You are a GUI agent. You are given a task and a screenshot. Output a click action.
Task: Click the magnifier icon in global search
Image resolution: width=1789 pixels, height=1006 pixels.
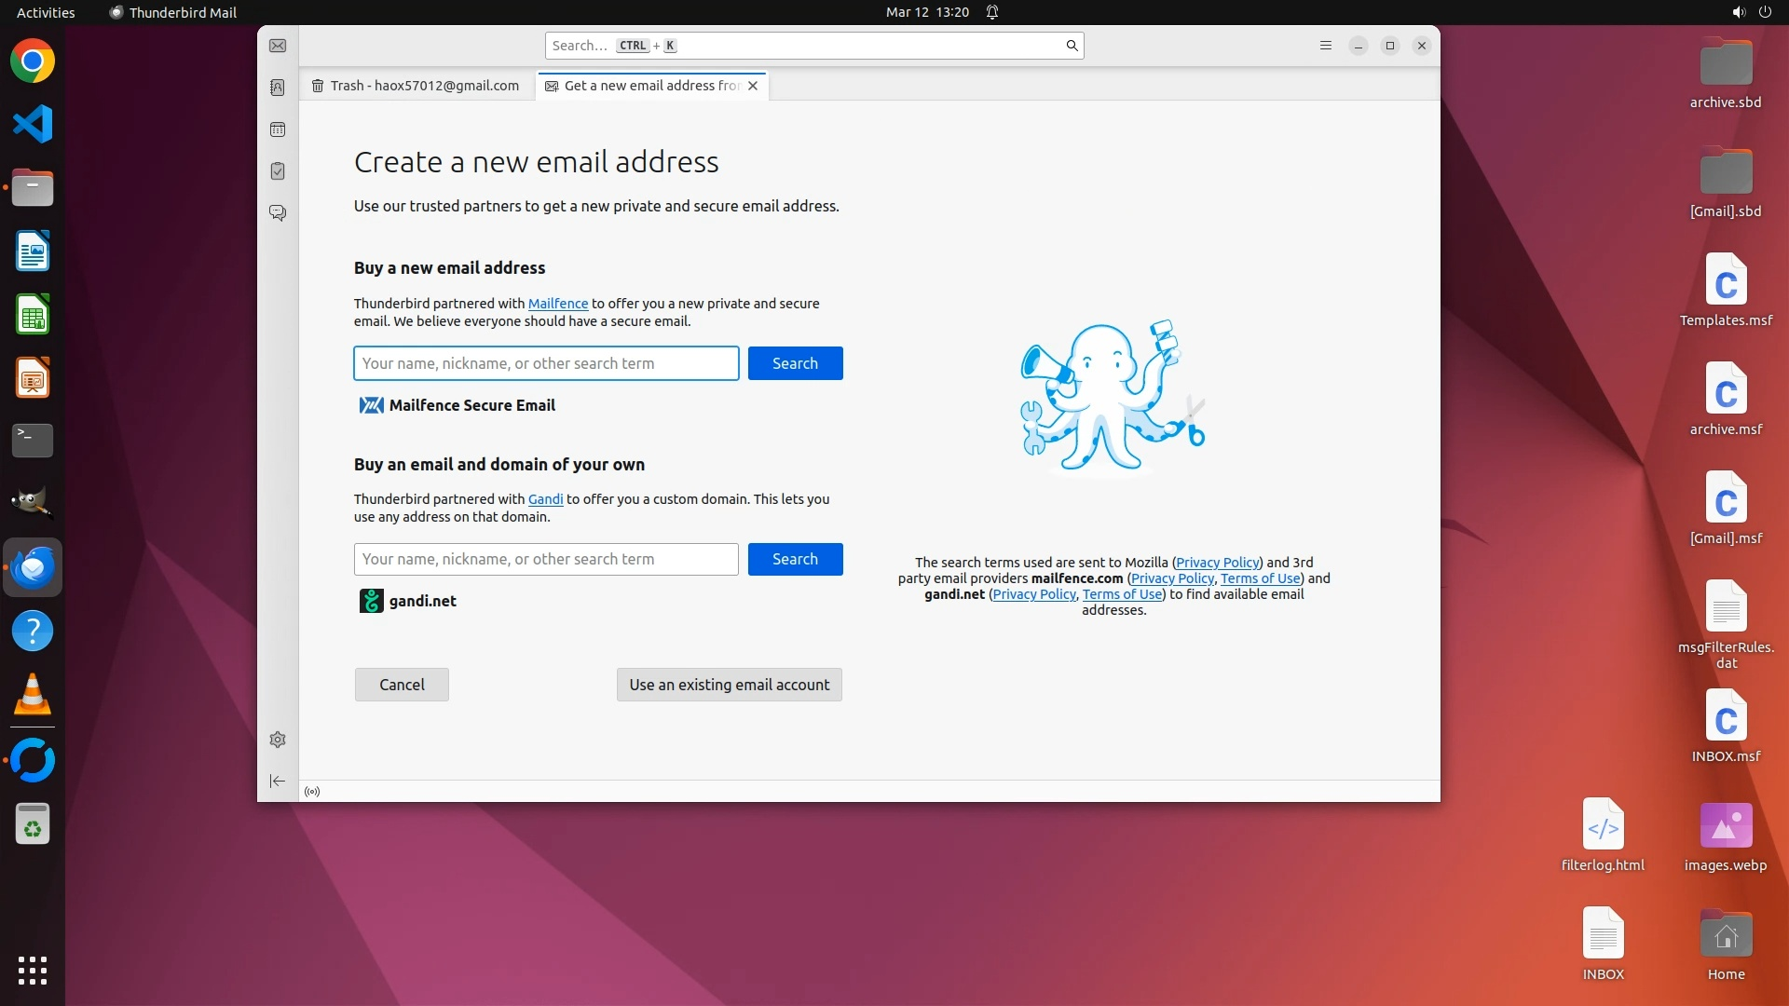pyautogui.click(x=1072, y=46)
